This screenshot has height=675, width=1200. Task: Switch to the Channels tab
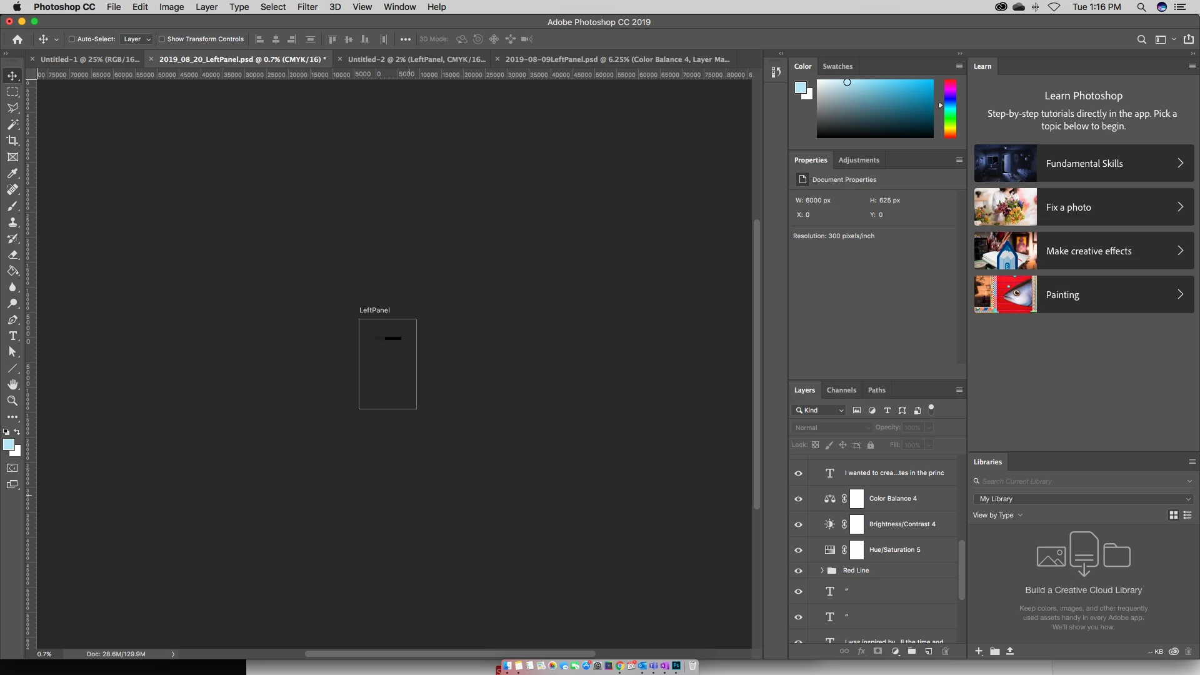click(841, 390)
